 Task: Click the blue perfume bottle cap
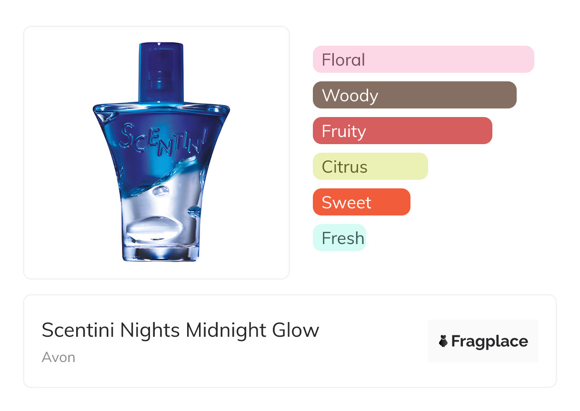[161, 71]
